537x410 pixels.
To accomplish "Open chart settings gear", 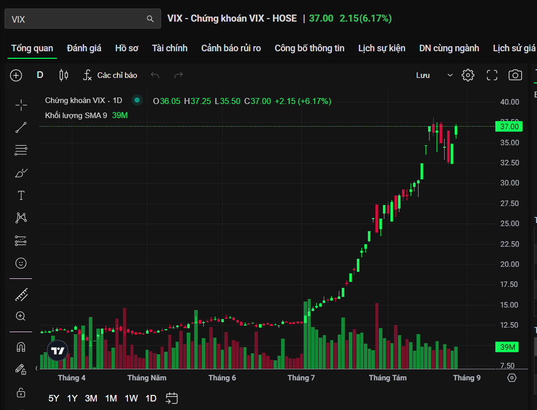I will [x=468, y=75].
